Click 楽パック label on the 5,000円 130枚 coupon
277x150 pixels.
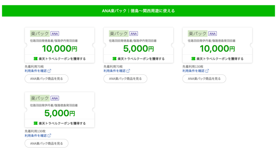point(40,98)
